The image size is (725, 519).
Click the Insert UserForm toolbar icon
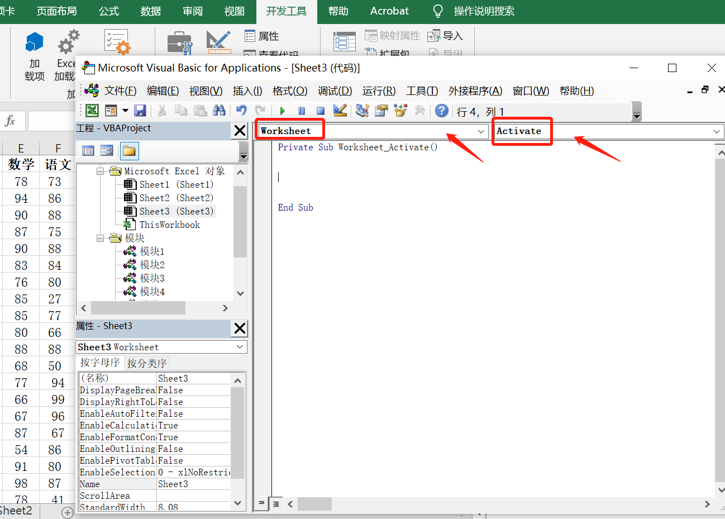(111, 111)
